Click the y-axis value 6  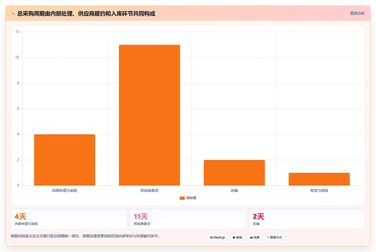point(18,109)
